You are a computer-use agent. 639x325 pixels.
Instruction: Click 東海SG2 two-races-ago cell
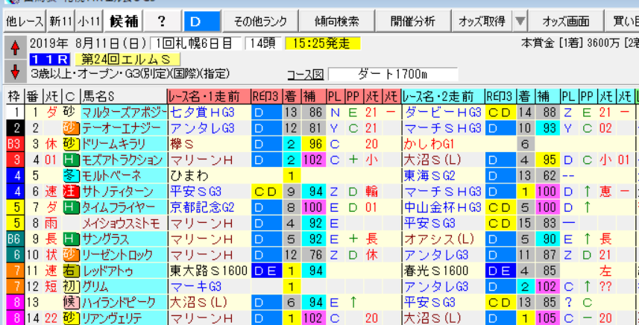click(443, 176)
